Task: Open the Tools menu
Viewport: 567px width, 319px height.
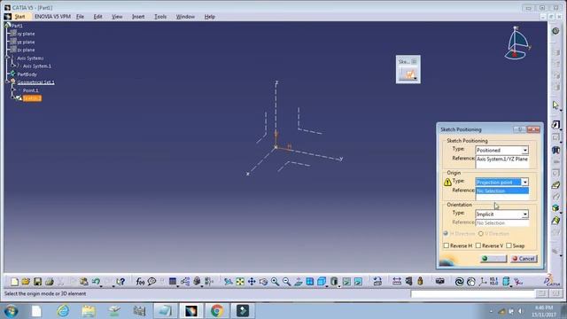Action: (x=160, y=17)
